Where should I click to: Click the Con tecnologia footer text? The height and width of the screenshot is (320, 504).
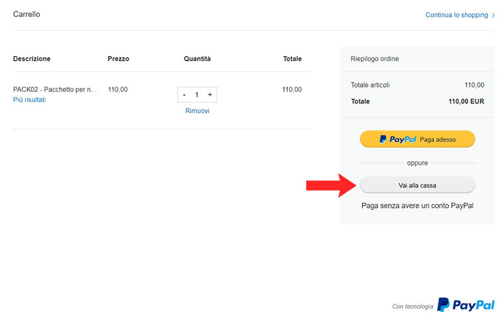(x=413, y=307)
